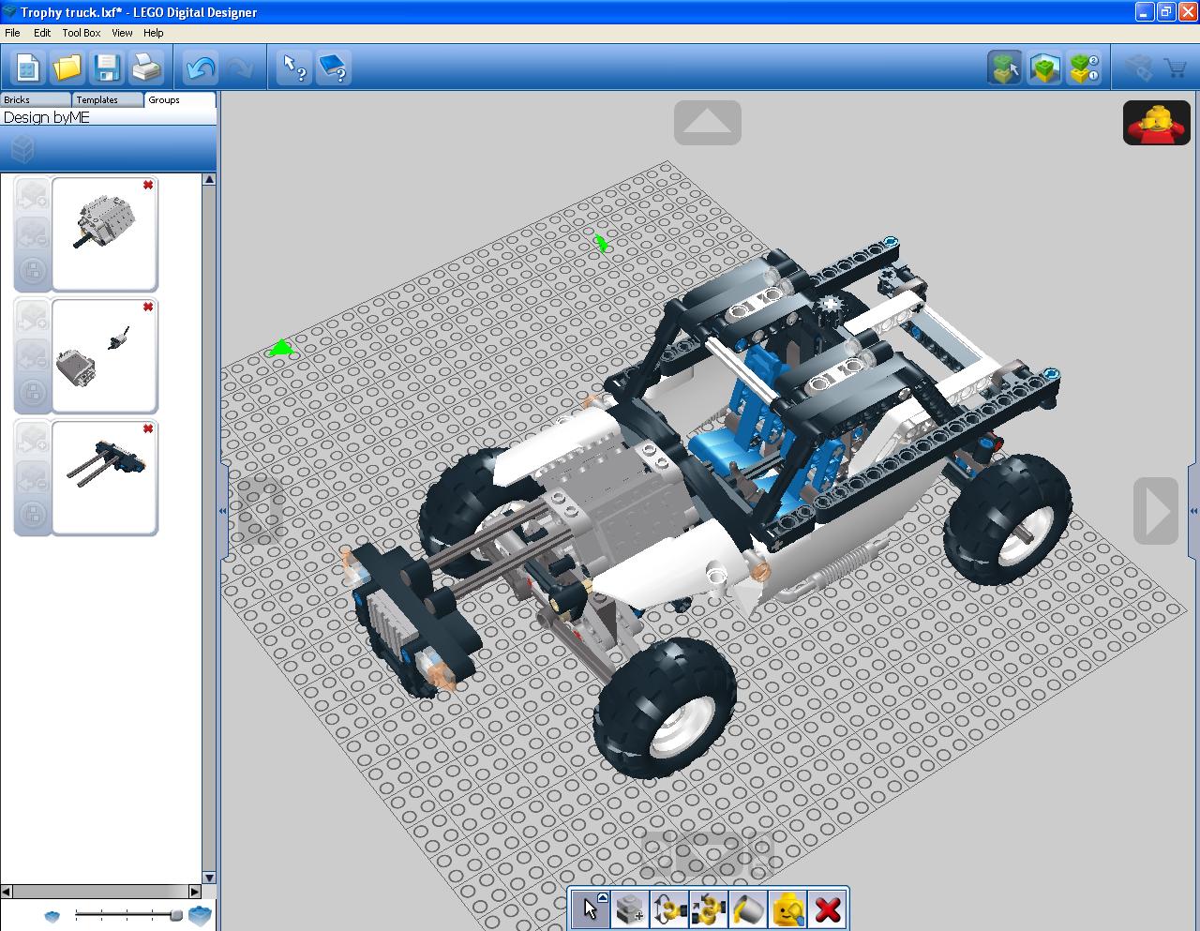Viewport: 1200px width, 931px height.
Task: Choose the Hinge Align tool
Action: 709,908
